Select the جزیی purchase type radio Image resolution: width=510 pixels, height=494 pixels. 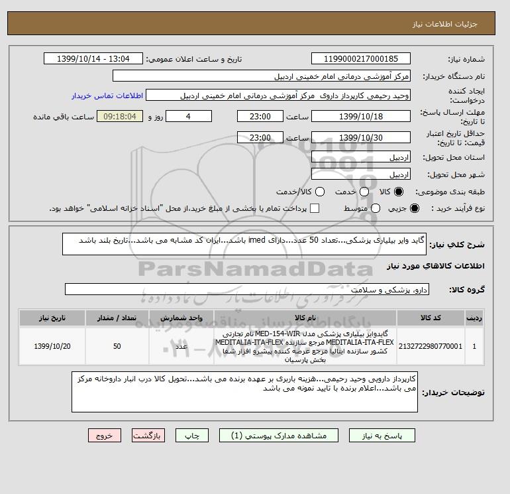(415, 208)
